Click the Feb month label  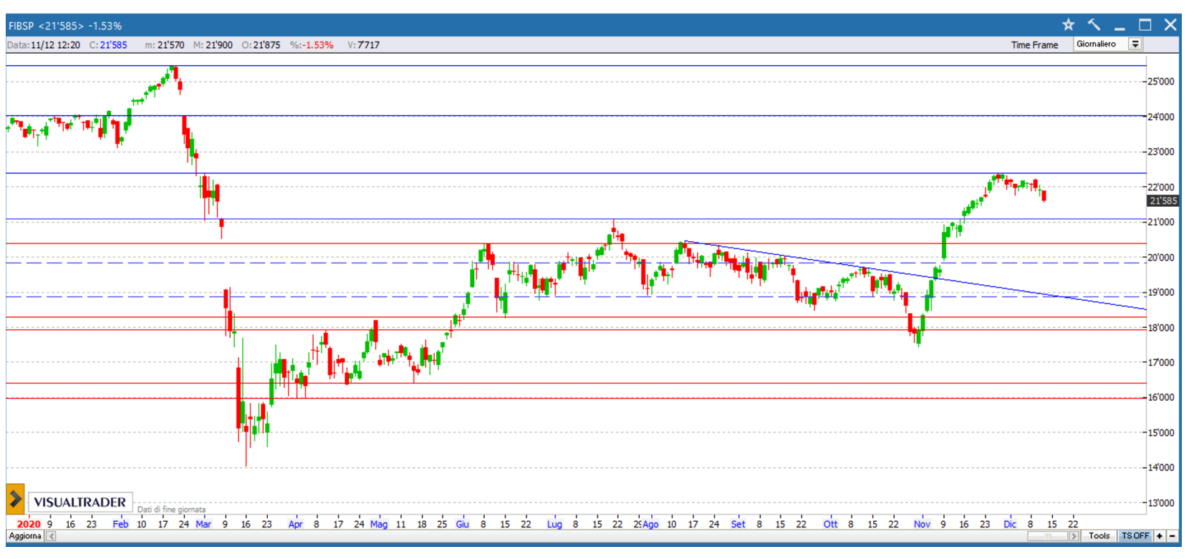pos(120,524)
